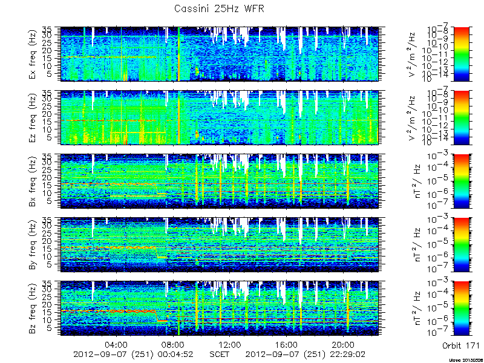The height and width of the screenshot is (363, 484).
Task: Click the "16:00" time axis tick label
Action: 286,344
